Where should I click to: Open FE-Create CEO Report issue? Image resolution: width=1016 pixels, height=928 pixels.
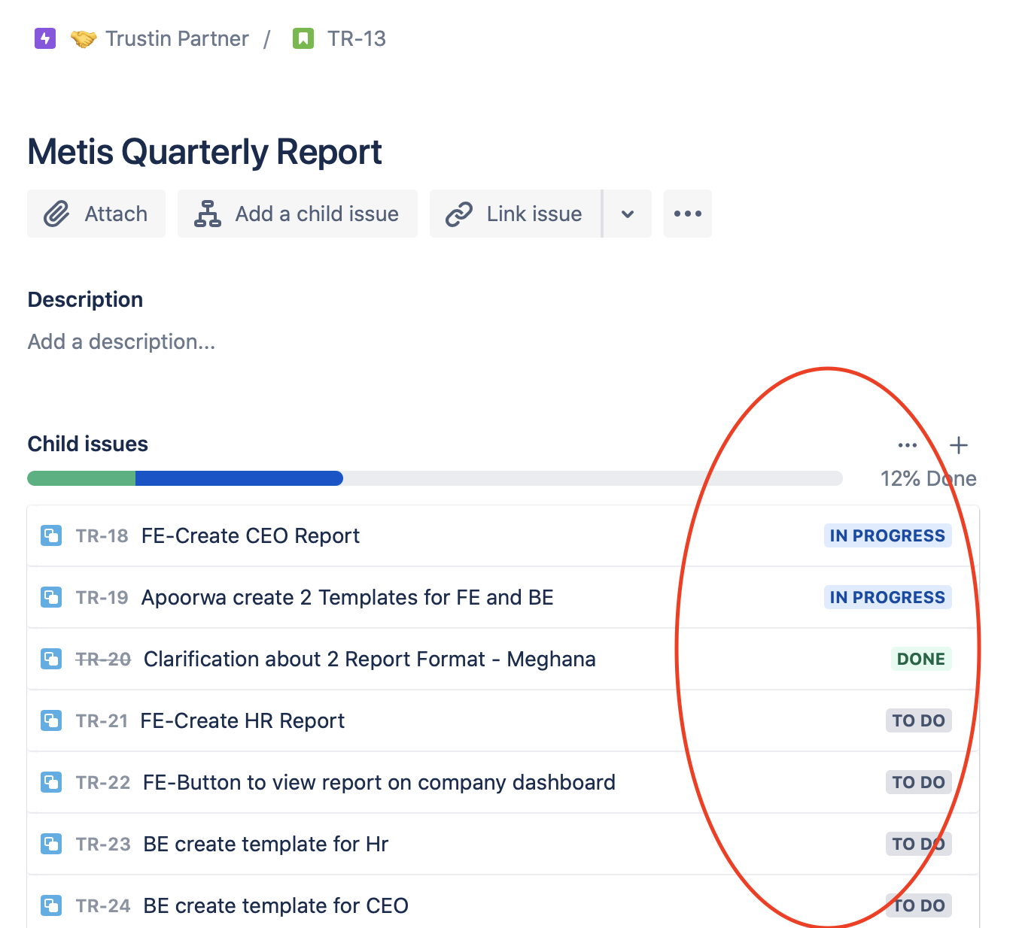tap(251, 535)
